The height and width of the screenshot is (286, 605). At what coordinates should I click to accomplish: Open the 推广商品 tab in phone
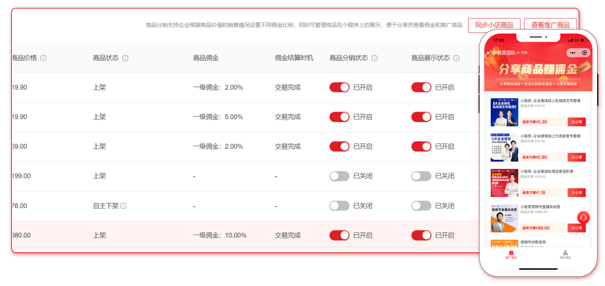pos(511,255)
